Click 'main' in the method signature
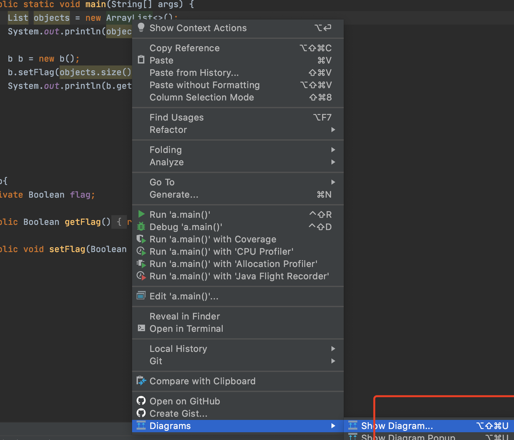Image resolution: width=514 pixels, height=440 pixels. coord(95,4)
